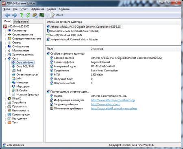Click the users icon in toolbar
Image resolution: width=183 pixels, height=149 pixels.
35,15
